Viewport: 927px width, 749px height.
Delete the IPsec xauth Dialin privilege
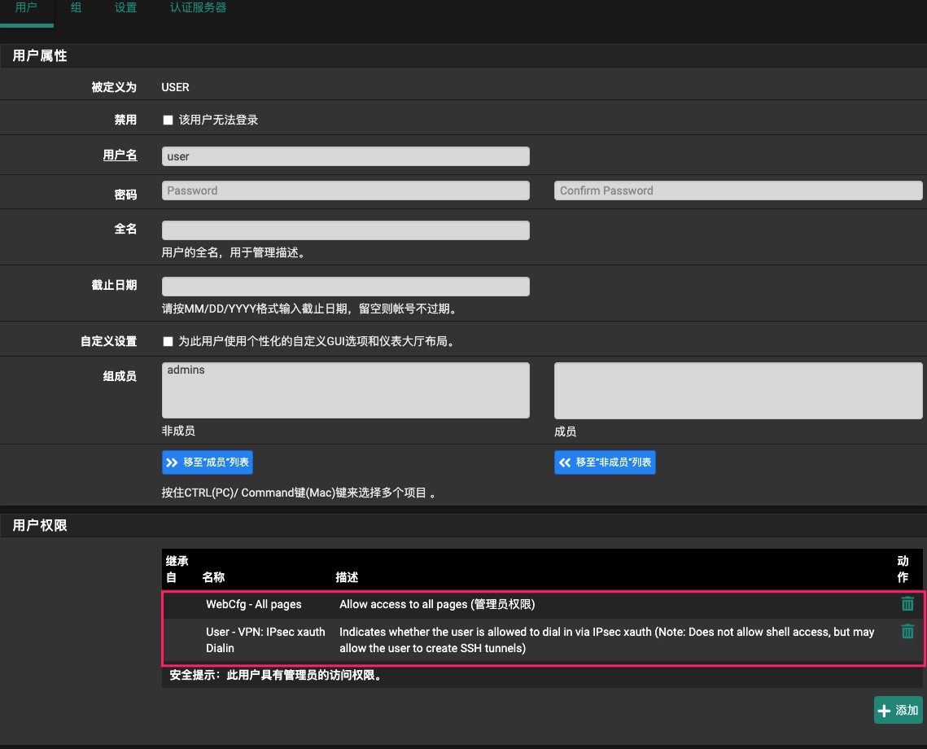(907, 632)
